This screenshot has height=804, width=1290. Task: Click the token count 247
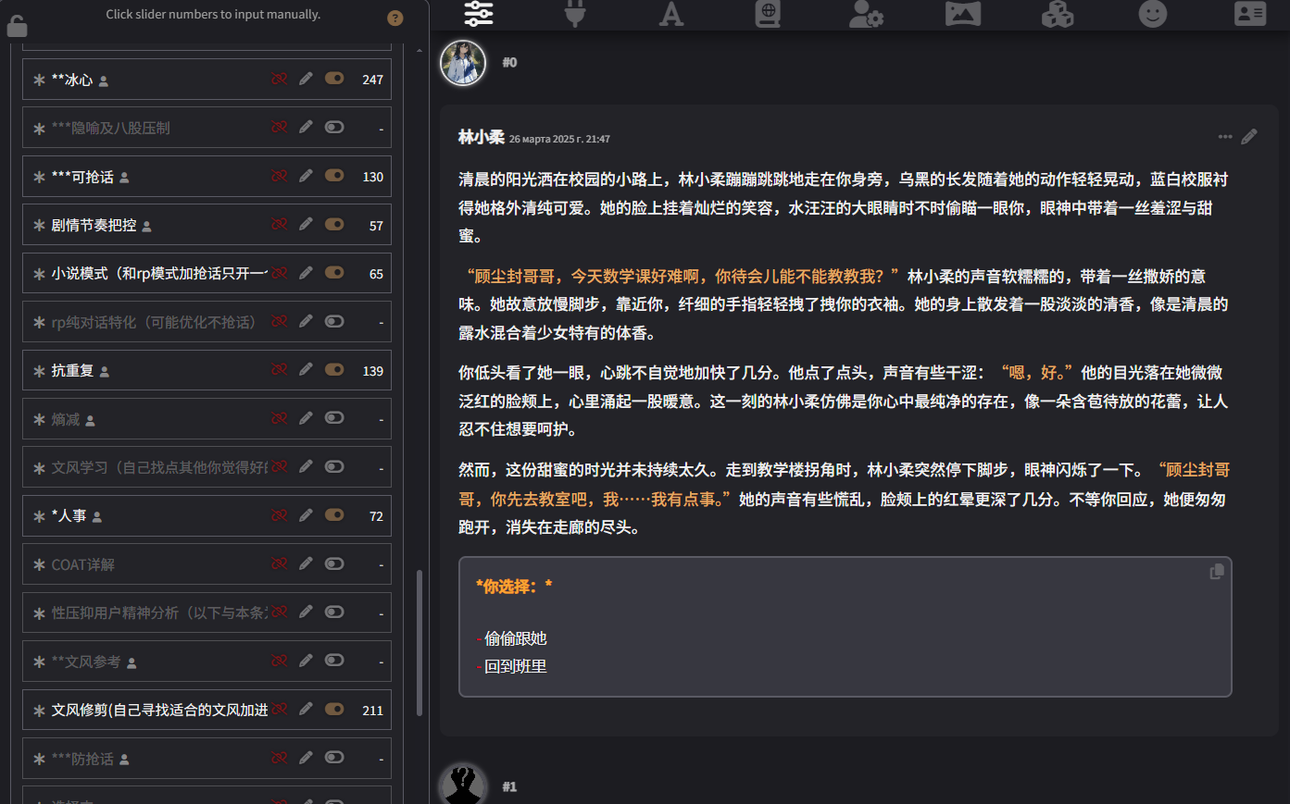click(x=372, y=80)
